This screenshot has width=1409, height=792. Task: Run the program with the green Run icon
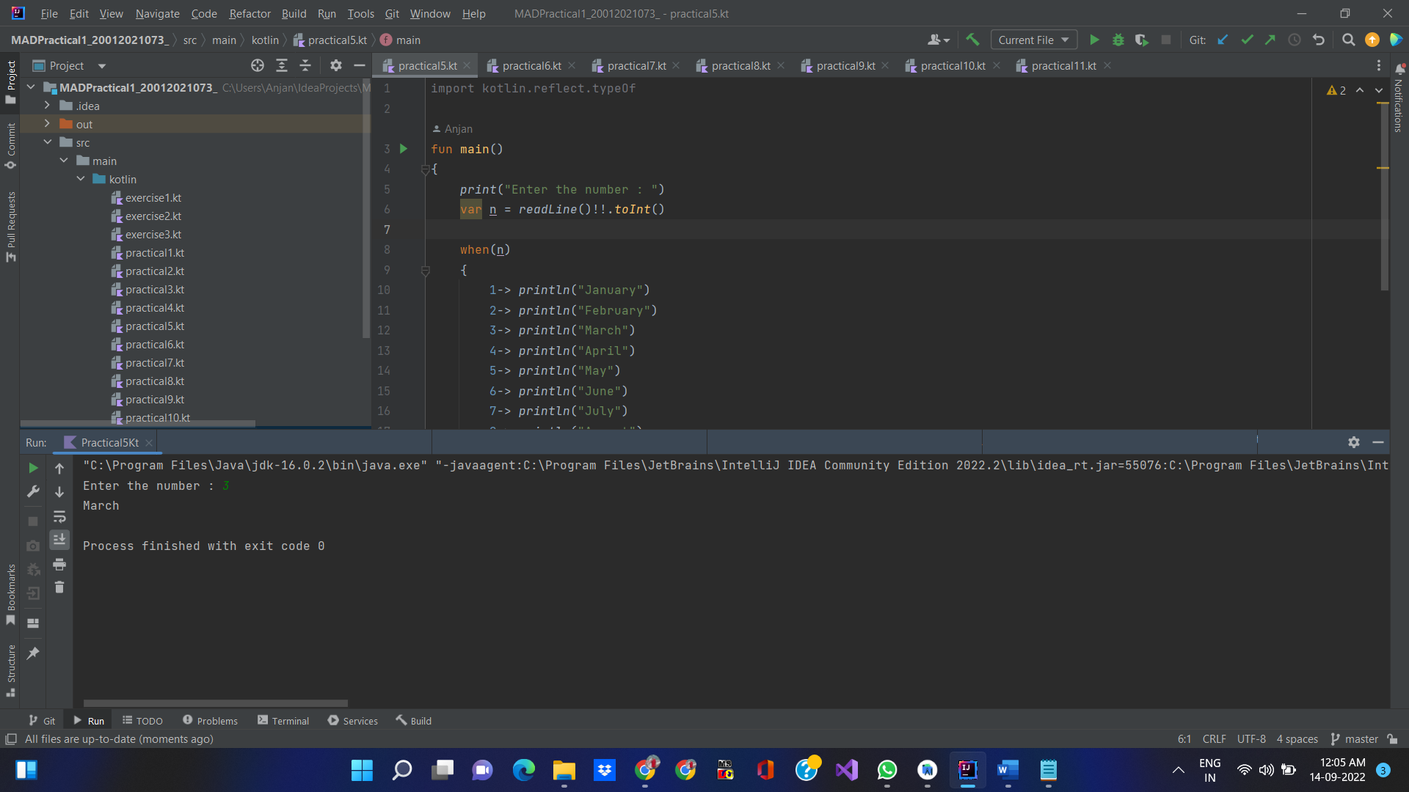coord(1094,40)
